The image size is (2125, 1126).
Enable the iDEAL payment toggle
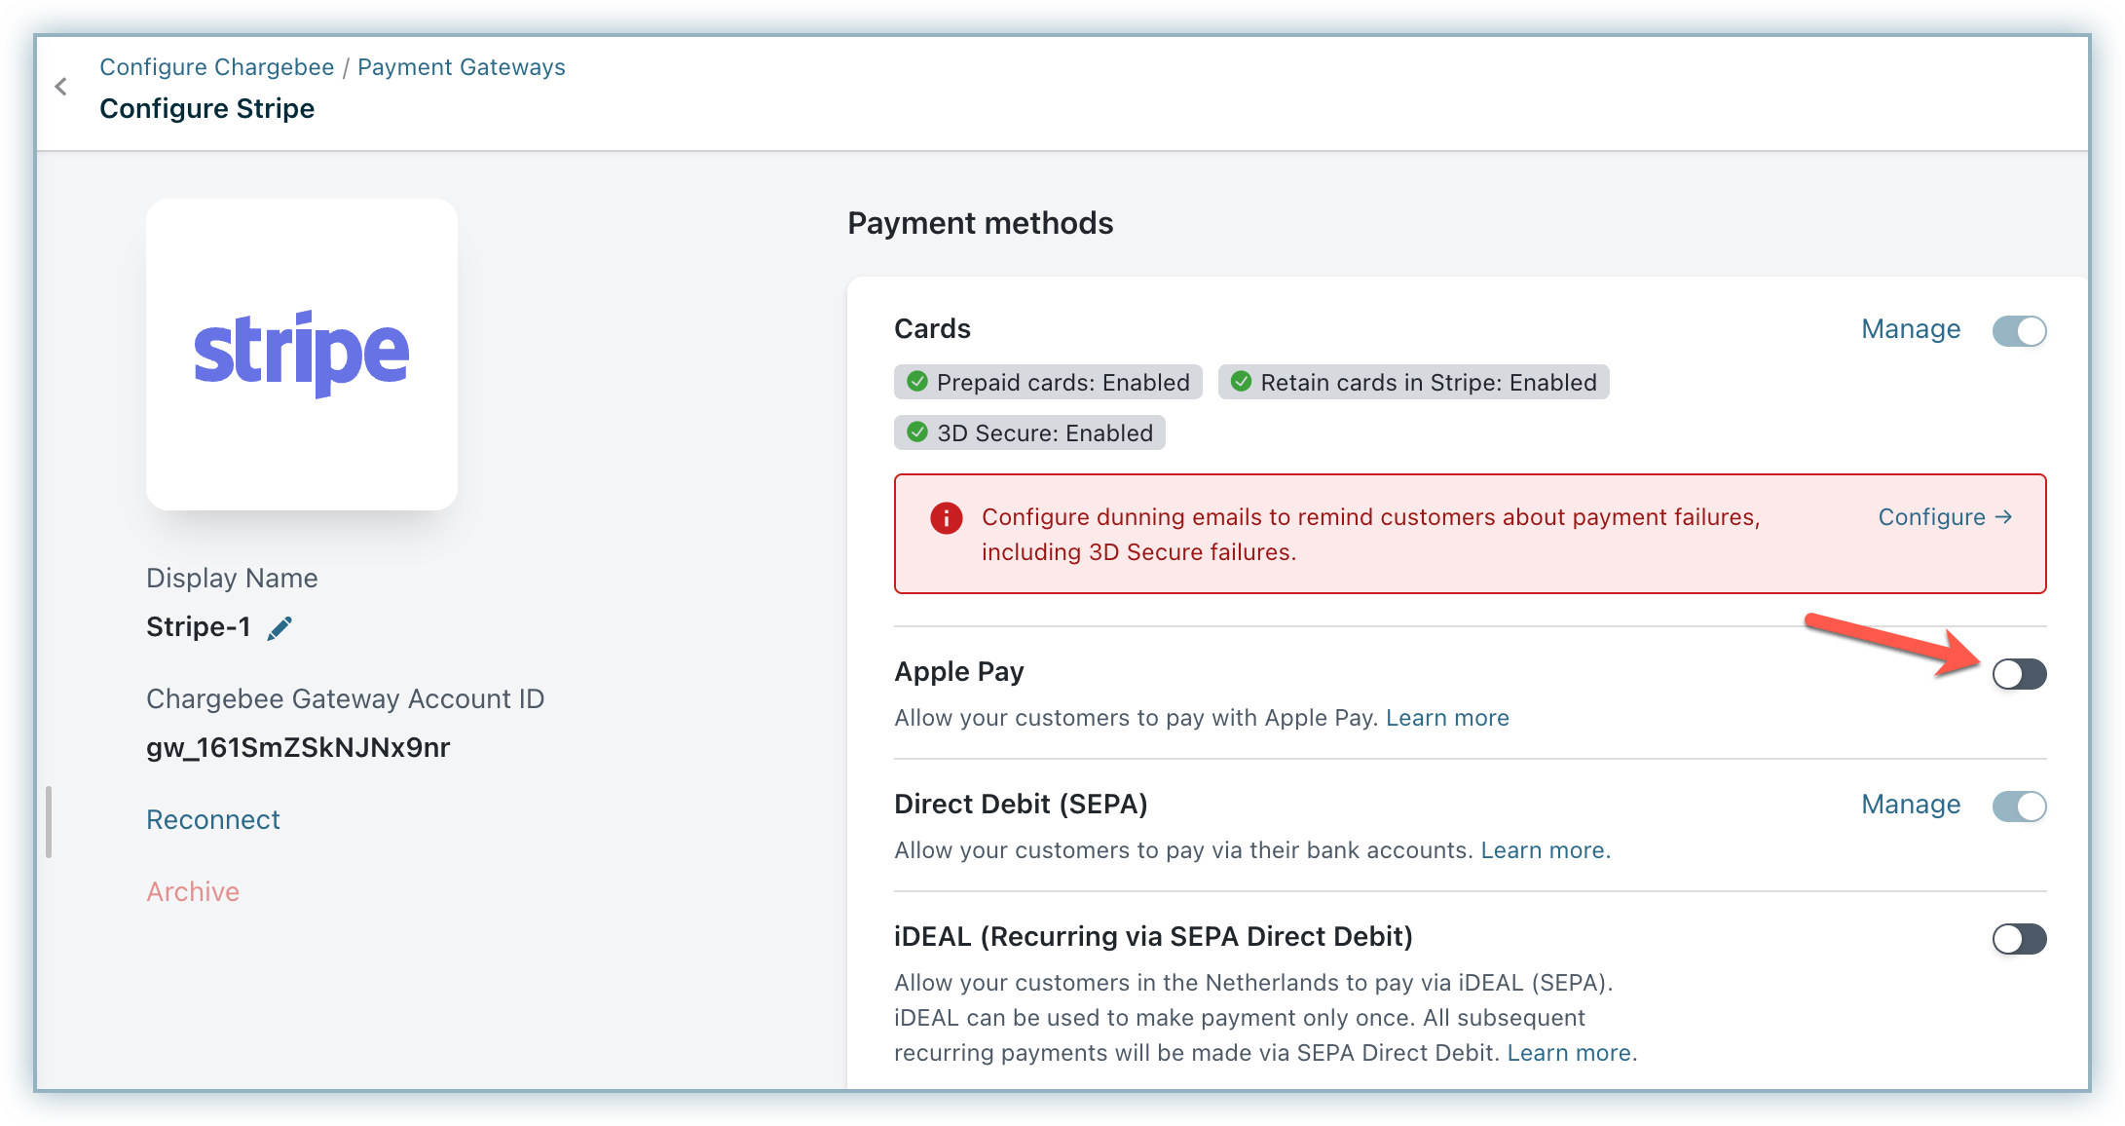tap(2019, 939)
